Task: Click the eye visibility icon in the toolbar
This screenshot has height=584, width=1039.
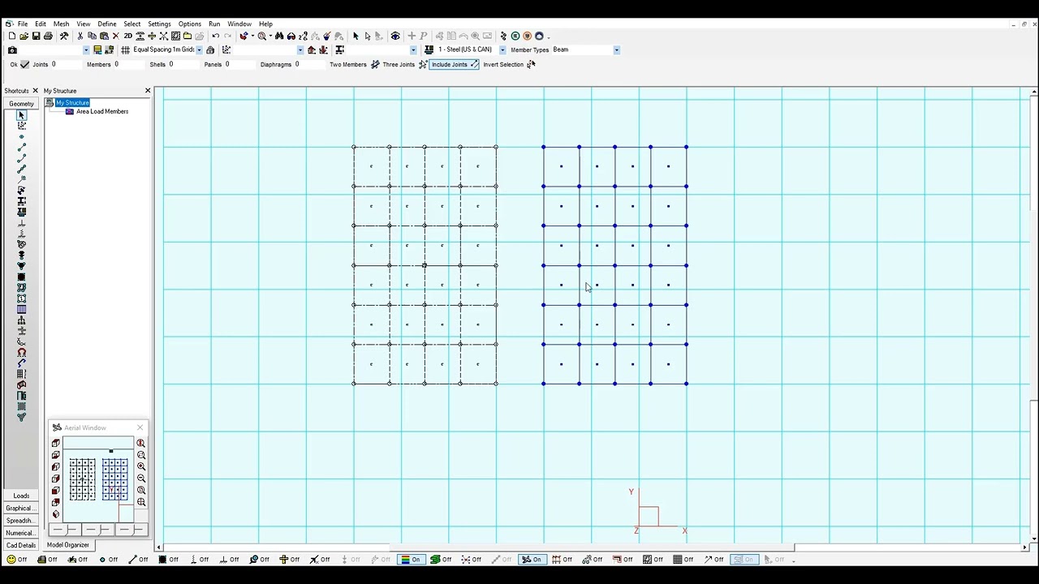Action: [395, 36]
